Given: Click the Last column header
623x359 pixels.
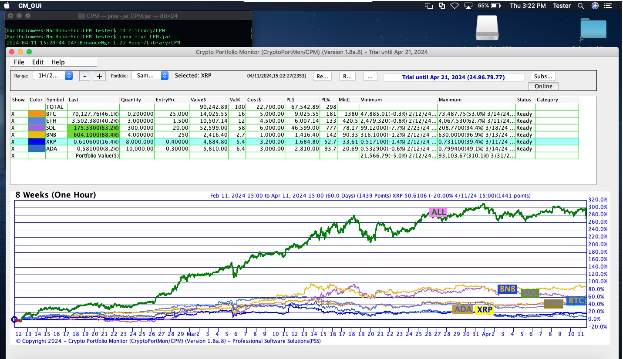Looking at the screenshot, I should click(93, 100).
